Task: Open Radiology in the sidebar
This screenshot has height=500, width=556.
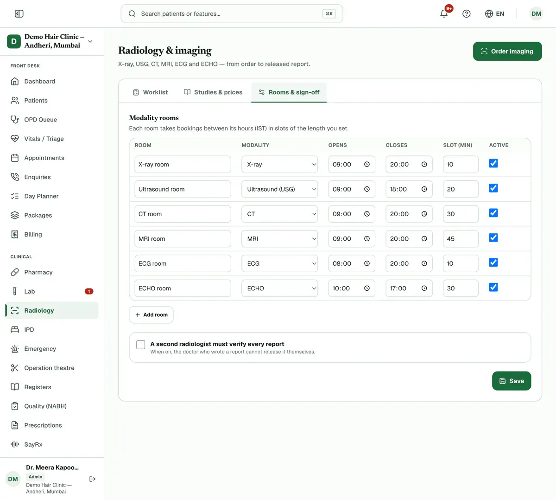Action: click(52, 310)
